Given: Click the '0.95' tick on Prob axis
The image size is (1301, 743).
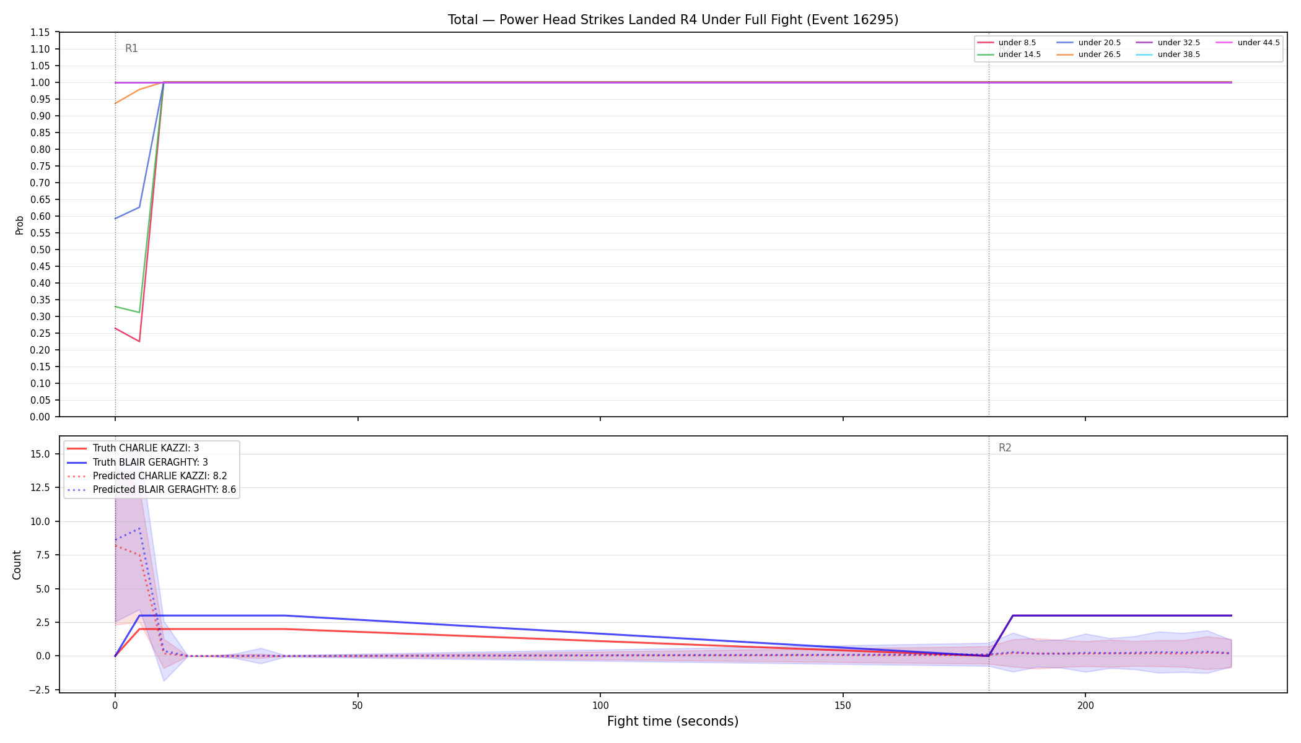Looking at the screenshot, I should 40,99.
